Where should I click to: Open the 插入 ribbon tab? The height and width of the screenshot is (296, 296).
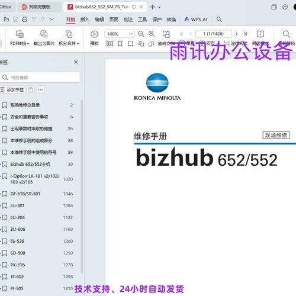point(85,20)
